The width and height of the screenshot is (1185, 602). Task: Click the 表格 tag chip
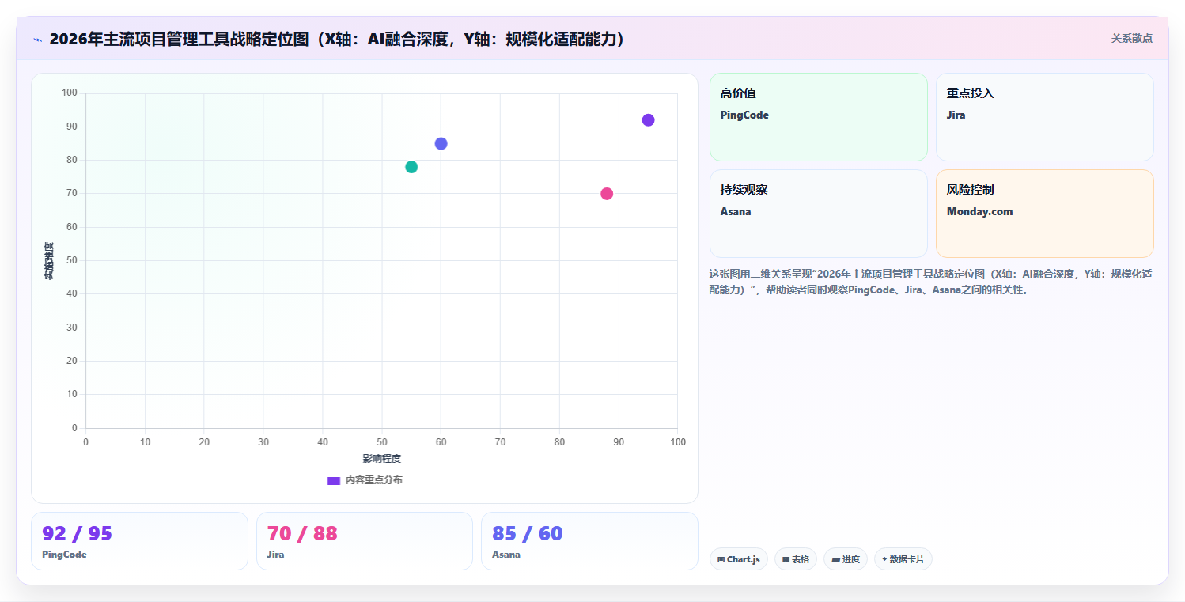(x=795, y=559)
